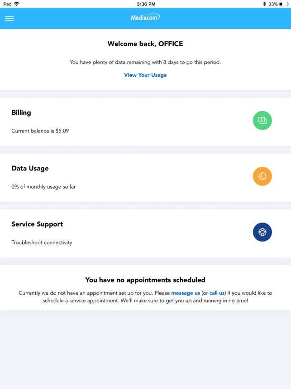Tap the green Billing icon
This screenshot has height=389, width=291.
point(262,121)
